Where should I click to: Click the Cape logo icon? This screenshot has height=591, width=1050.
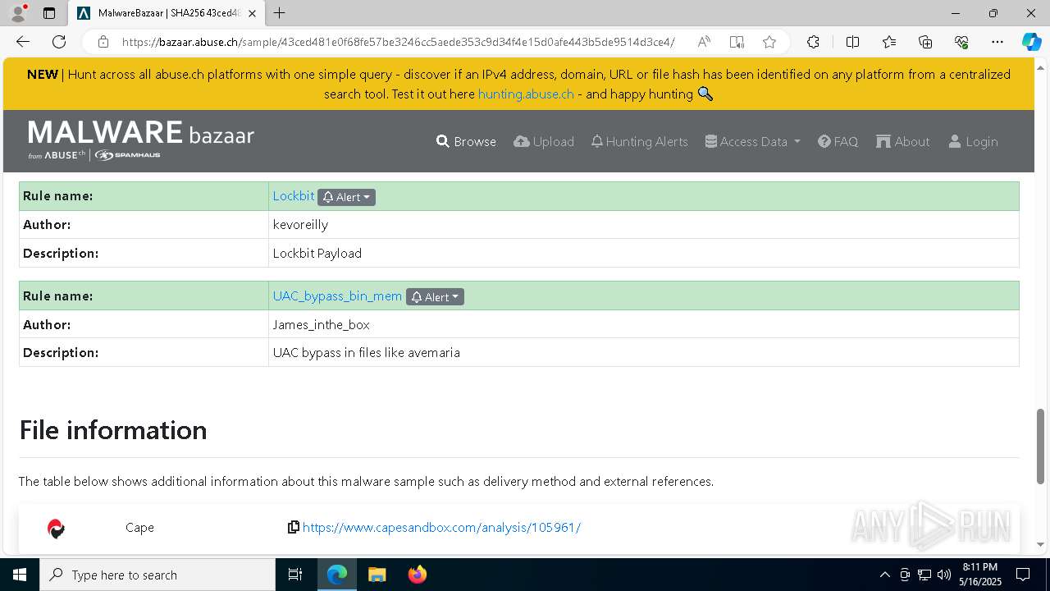click(56, 529)
